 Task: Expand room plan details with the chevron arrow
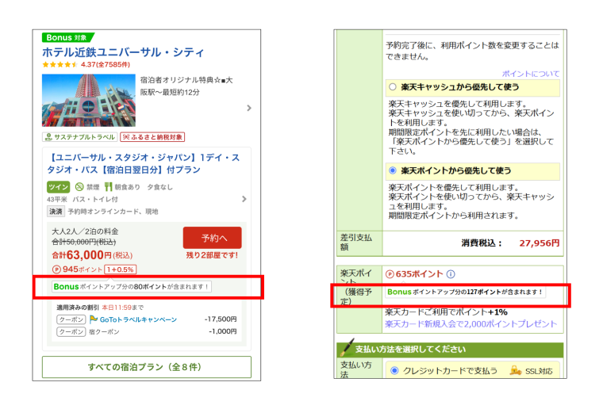click(x=244, y=199)
